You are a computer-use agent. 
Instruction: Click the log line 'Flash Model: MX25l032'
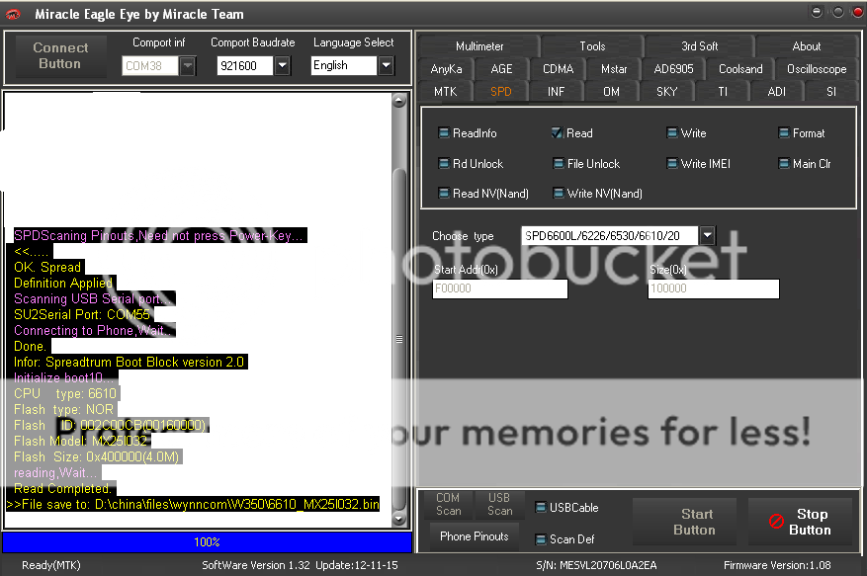[x=81, y=441]
